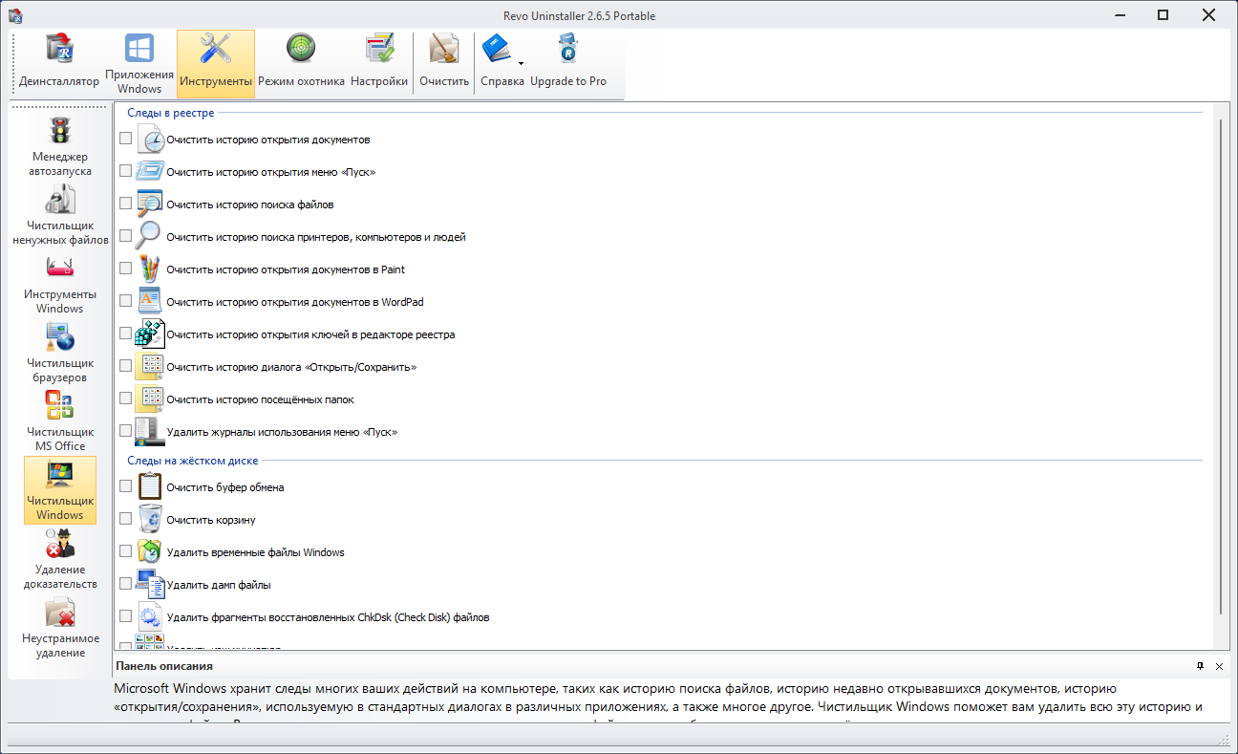Screen dimensions: 1238x754
Task: Check Удалить временные файлы Windows box
Action: 126,551
